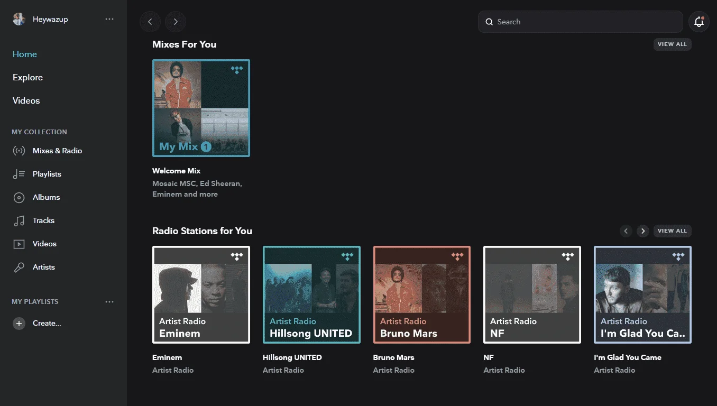Click the Radio Stations for You heading

tap(202, 231)
